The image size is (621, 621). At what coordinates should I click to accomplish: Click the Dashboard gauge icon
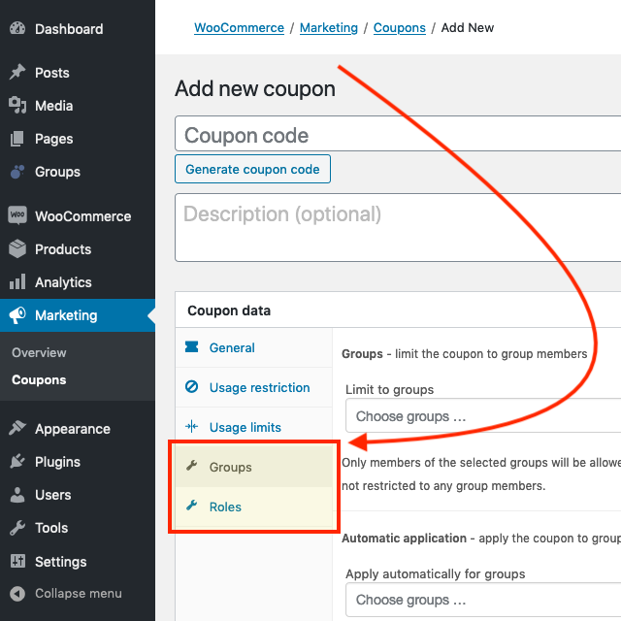(17, 28)
